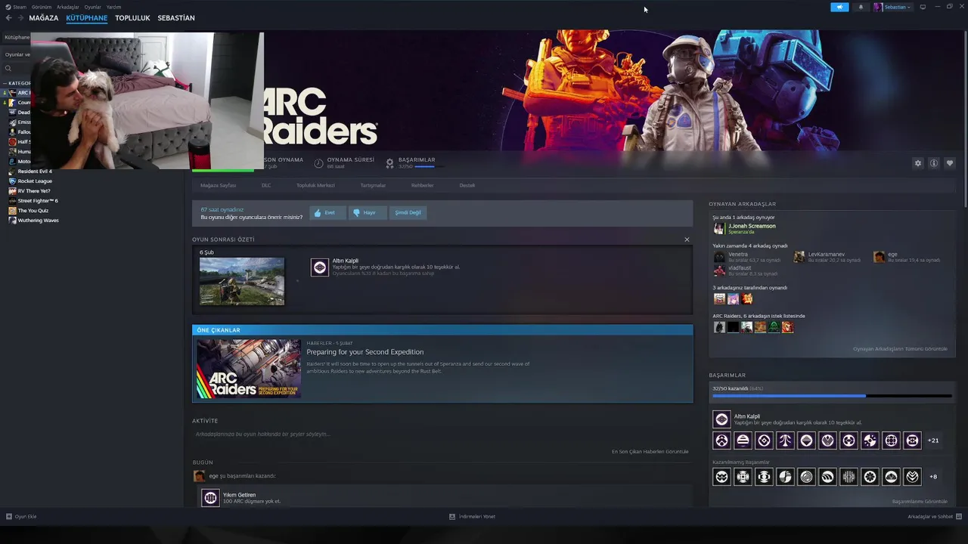Show +8 more locked achievements
The height and width of the screenshot is (544, 968).
[933, 477]
